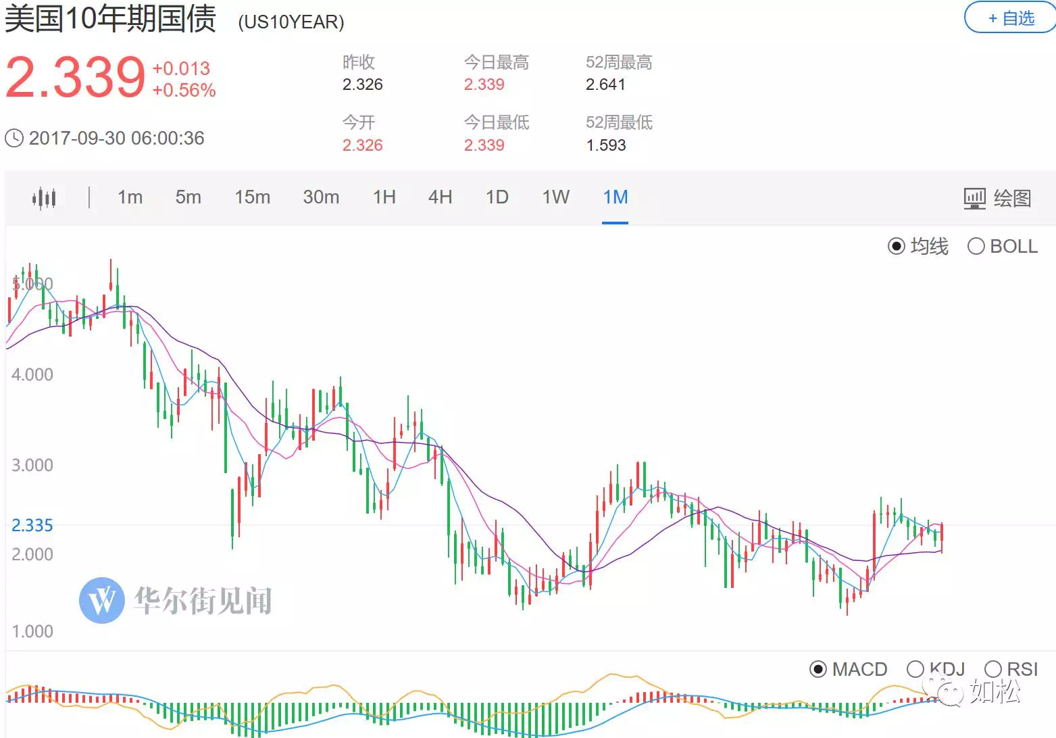Click the (US10YEAR) ticker symbol
Screen dimensions: 1056x738
tap(291, 22)
